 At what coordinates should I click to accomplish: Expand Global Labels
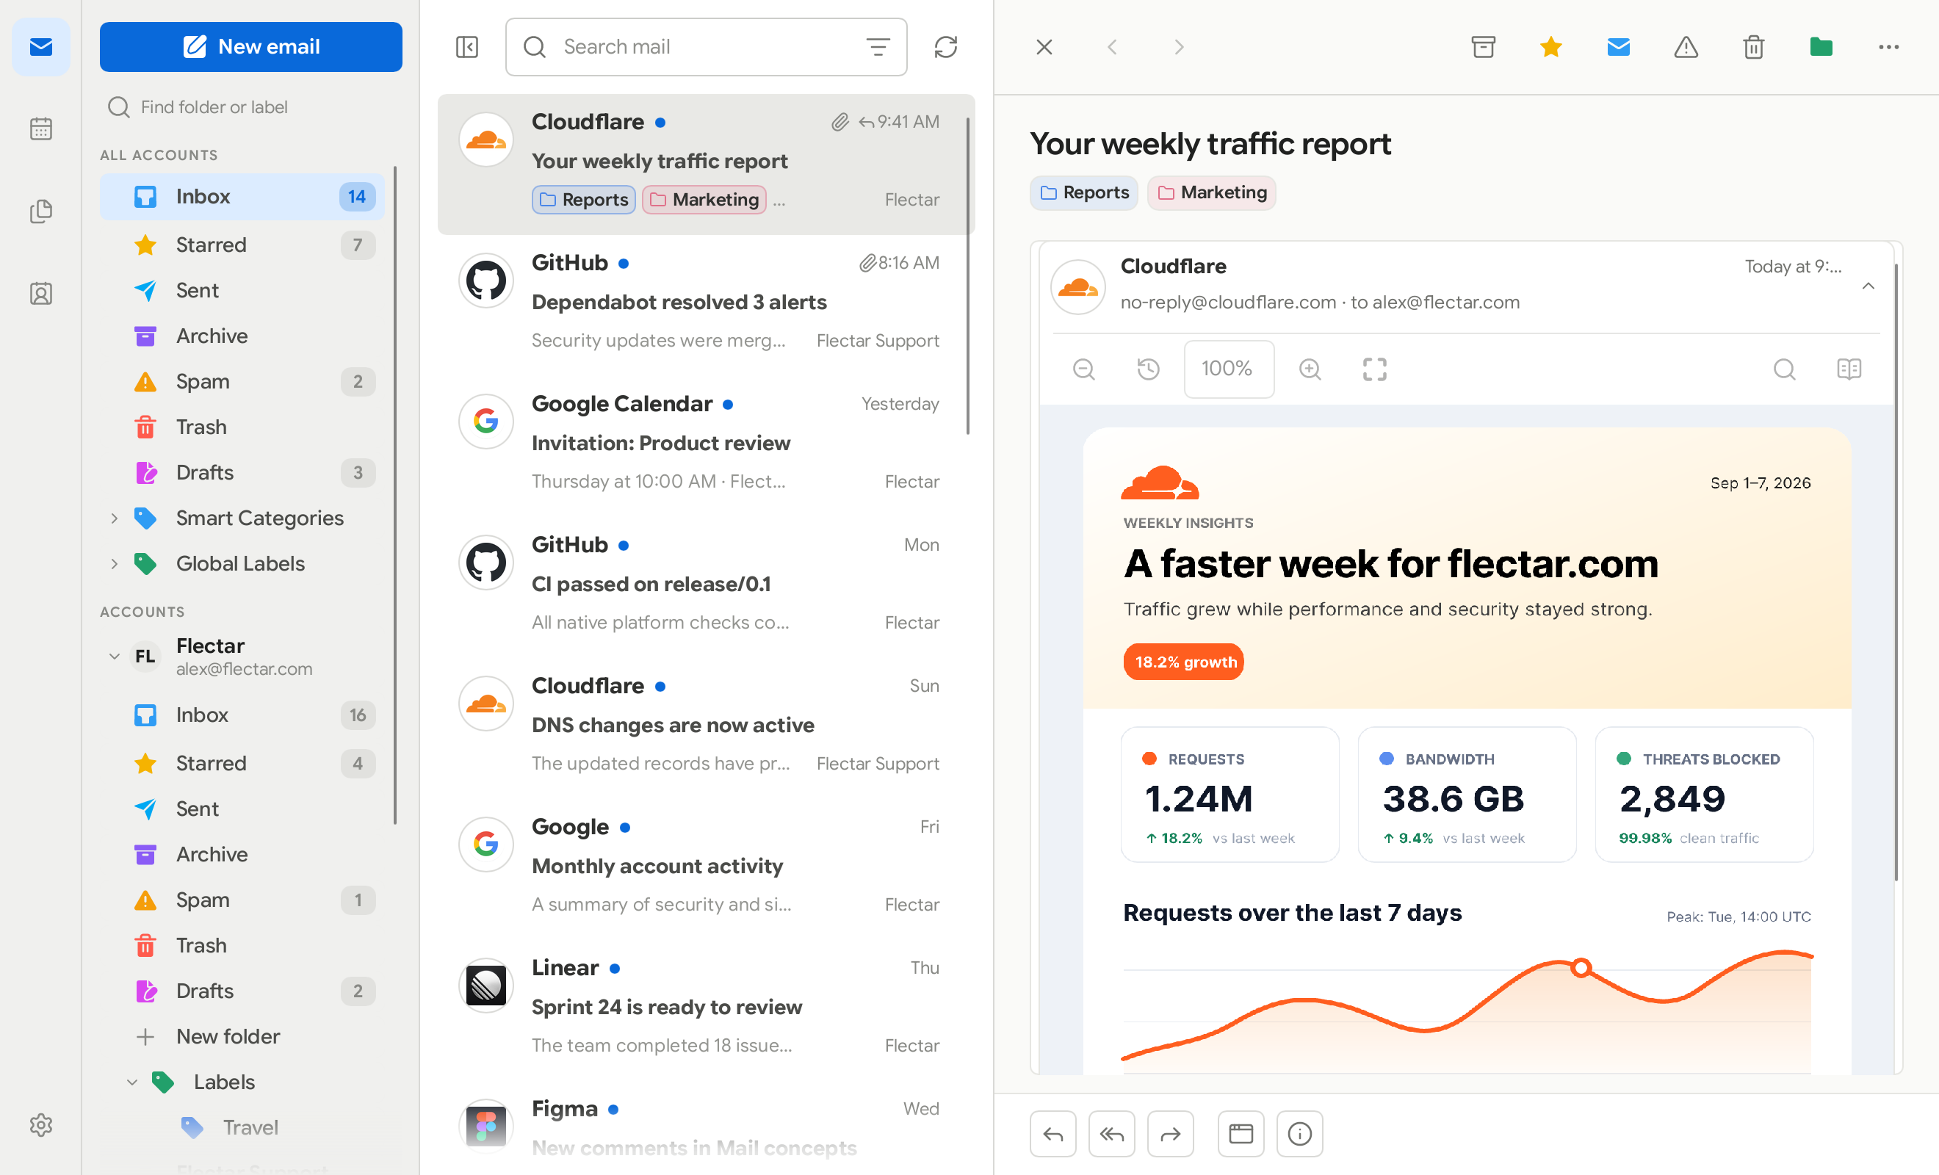[114, 563]
